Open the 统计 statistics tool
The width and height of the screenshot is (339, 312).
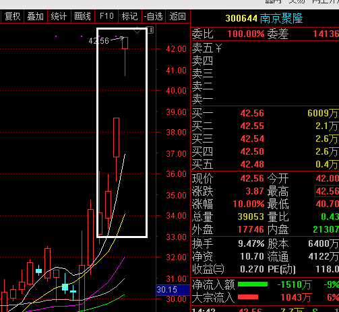[59, 16]
